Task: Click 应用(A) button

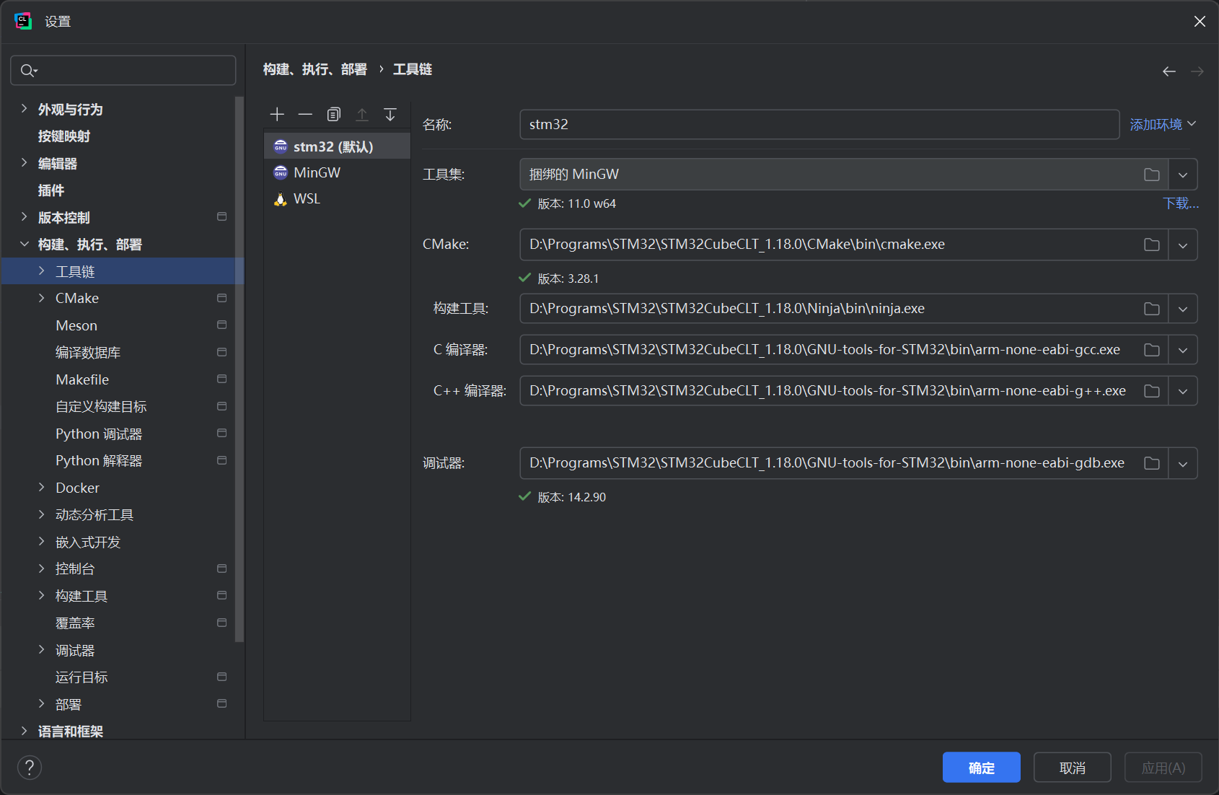Action: (1163, 768)
